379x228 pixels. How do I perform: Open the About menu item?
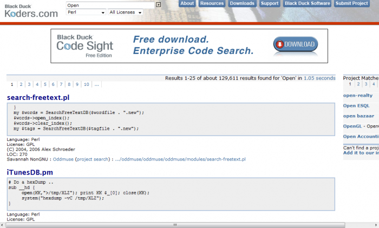[x=187, y=3]
